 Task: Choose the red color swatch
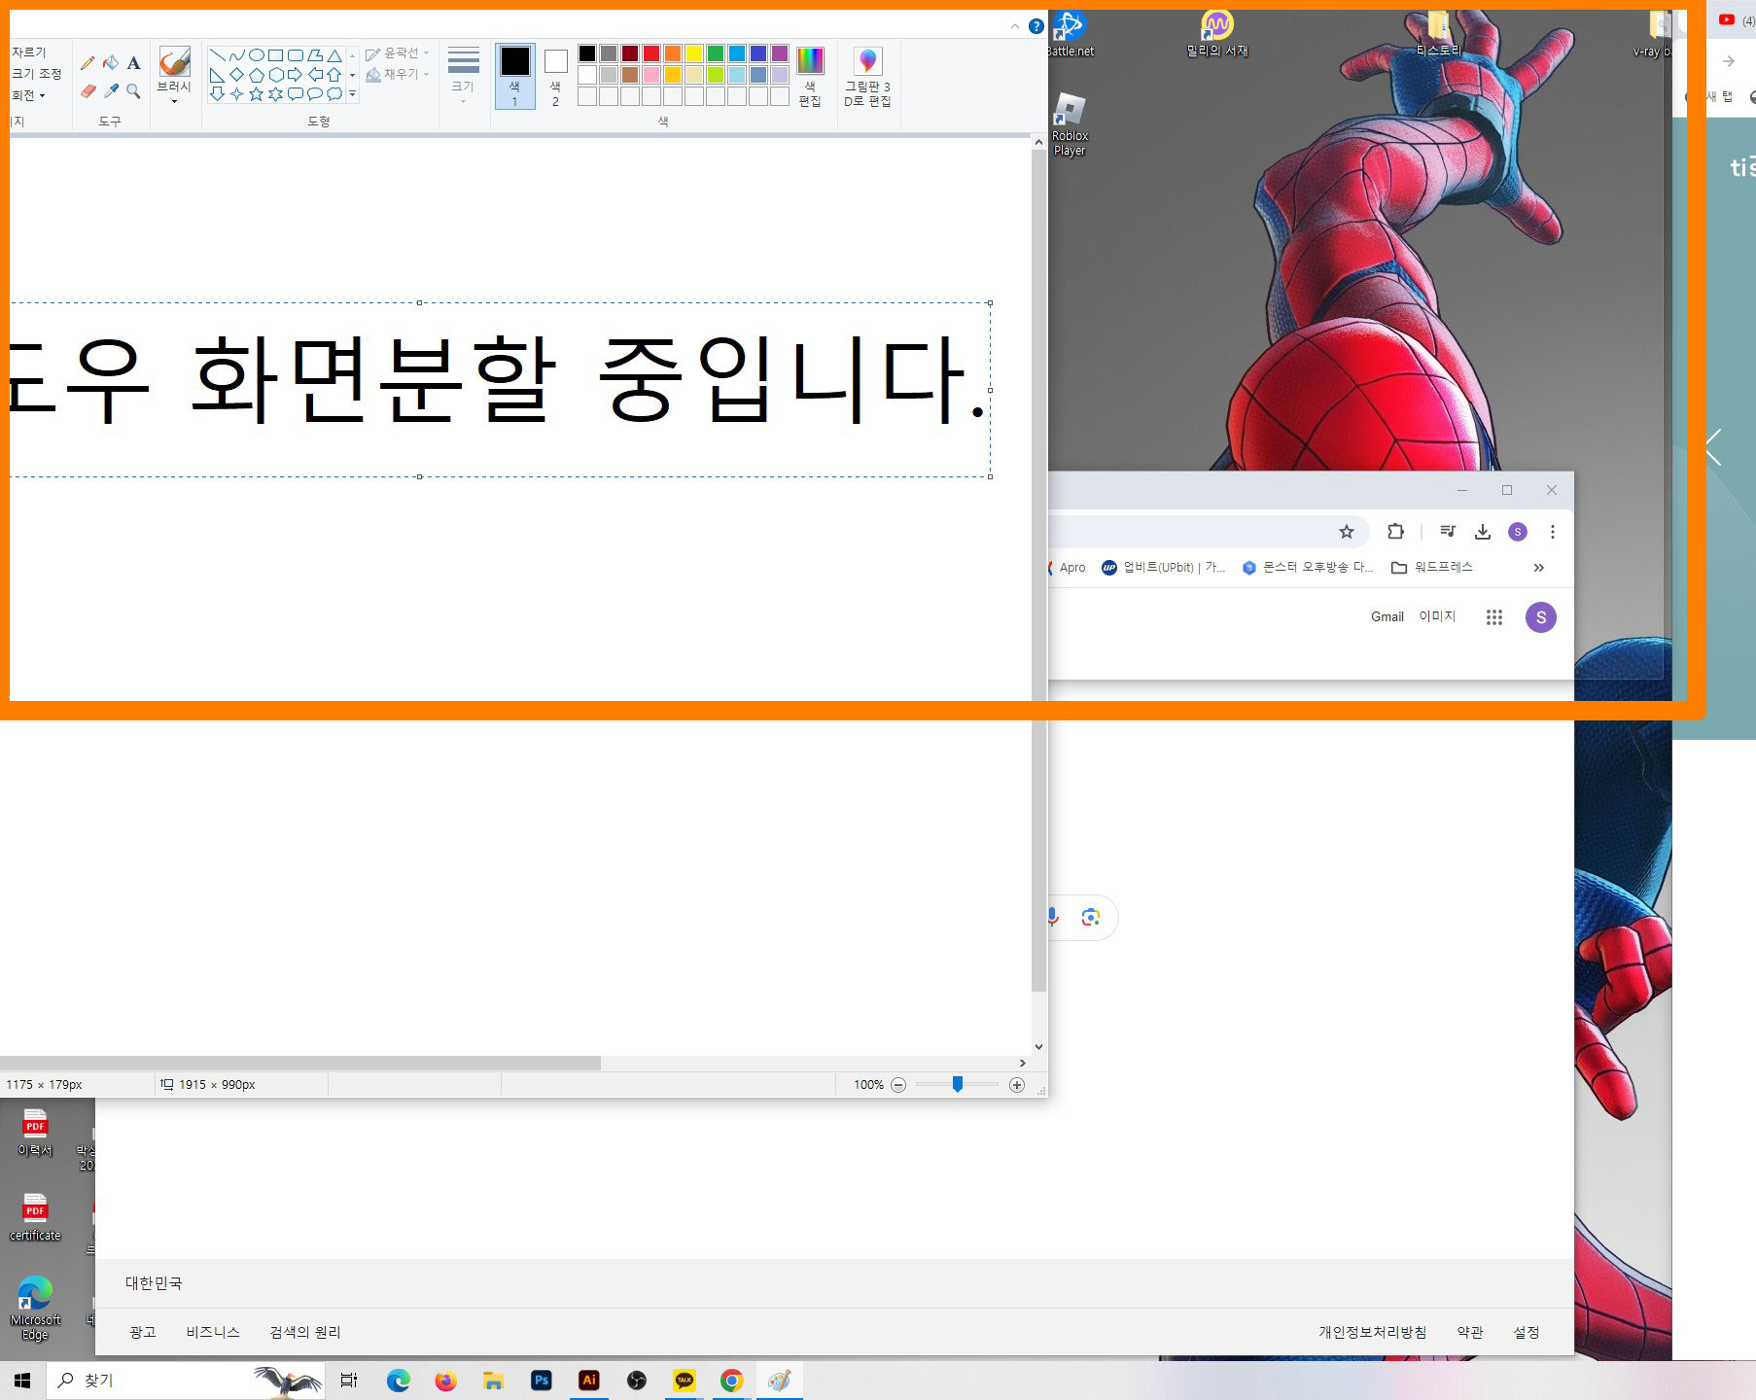coord(651,53)
